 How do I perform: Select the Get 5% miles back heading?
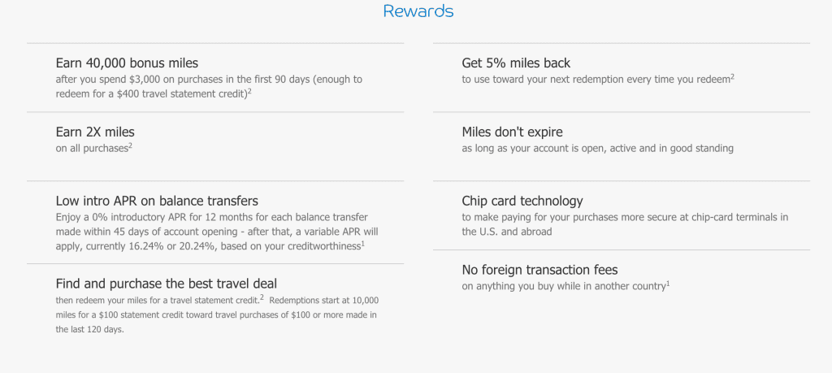516,63
